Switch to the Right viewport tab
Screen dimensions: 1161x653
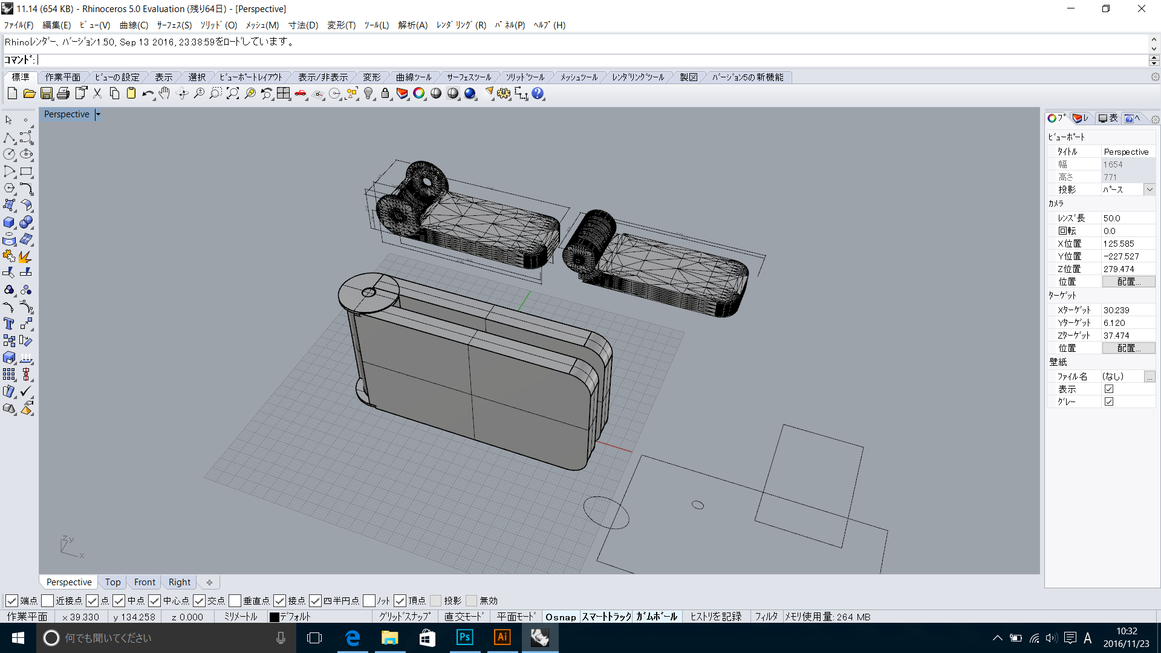tap(180, 582)
